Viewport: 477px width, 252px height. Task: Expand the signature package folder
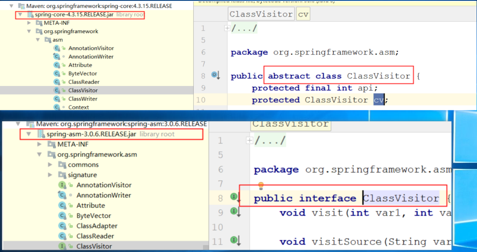click(50, 175)
